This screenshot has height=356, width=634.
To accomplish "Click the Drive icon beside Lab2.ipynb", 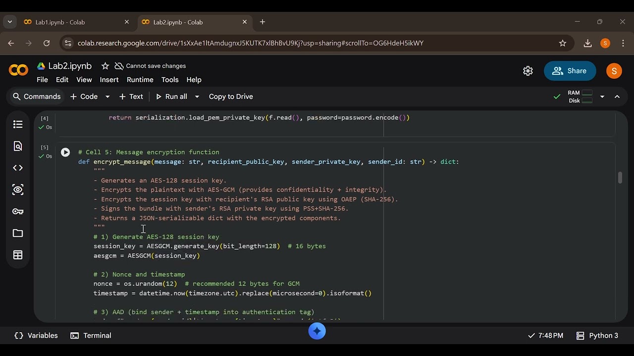I will coord(42,66).
